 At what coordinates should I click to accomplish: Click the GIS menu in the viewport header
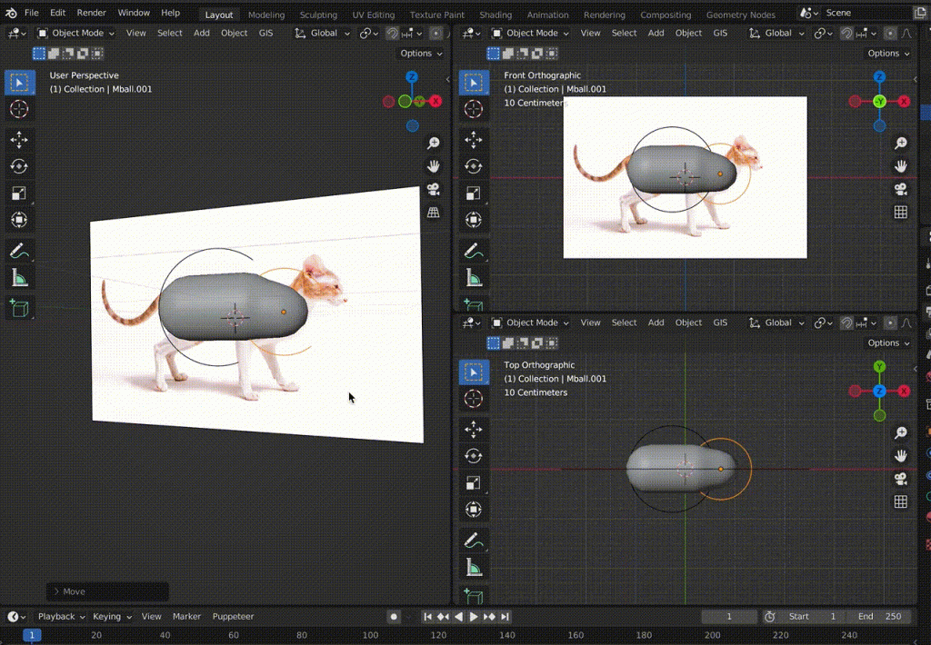click(x=265, y=33)
